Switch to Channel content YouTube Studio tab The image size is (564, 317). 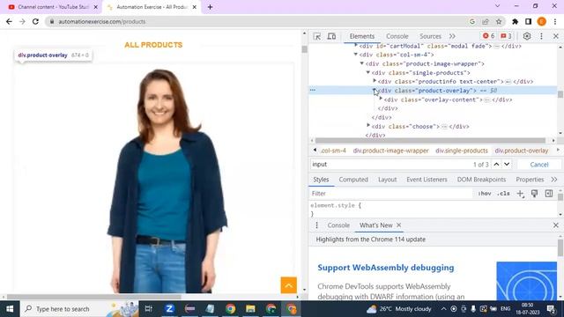tap(53, 7)
